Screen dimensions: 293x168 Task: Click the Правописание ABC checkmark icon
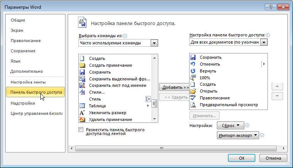click(193, 97)
